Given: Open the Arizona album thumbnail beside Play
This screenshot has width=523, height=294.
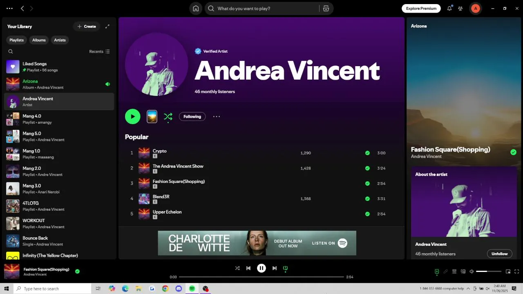Looking at the screenshot, I should point(152,116).
